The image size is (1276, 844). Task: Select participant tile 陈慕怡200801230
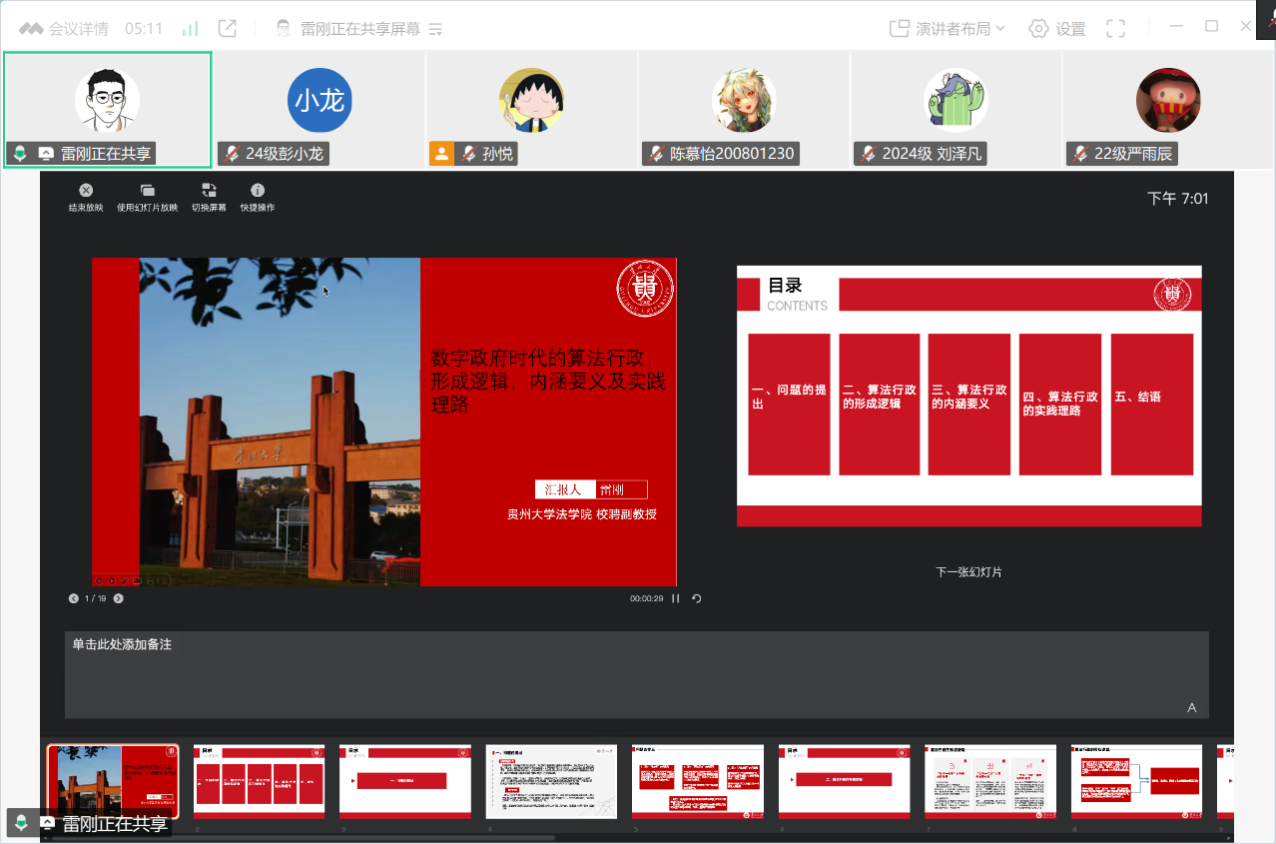point(744,110)
